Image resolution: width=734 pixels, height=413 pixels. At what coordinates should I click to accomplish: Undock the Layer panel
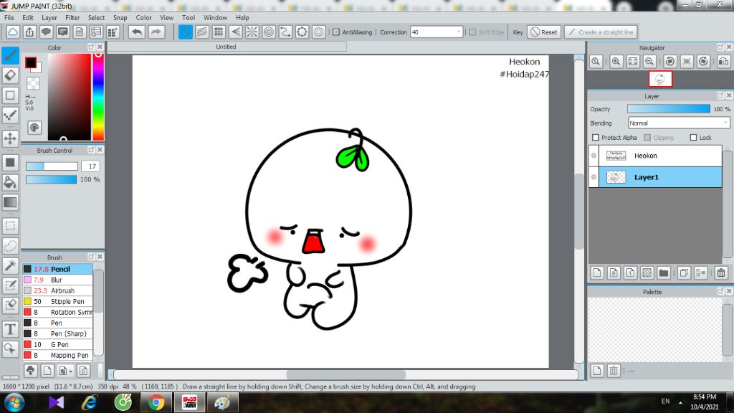coord(720,95)
